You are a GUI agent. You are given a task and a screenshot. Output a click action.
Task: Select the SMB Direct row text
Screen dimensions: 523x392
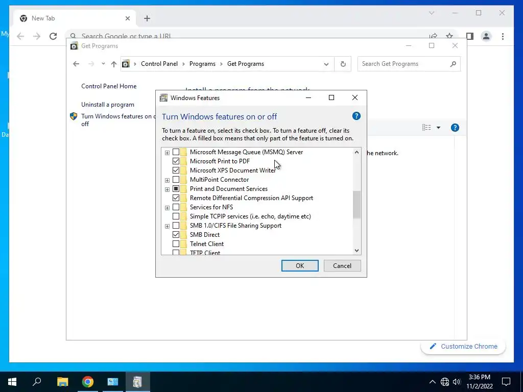click(x=205, y=235)
